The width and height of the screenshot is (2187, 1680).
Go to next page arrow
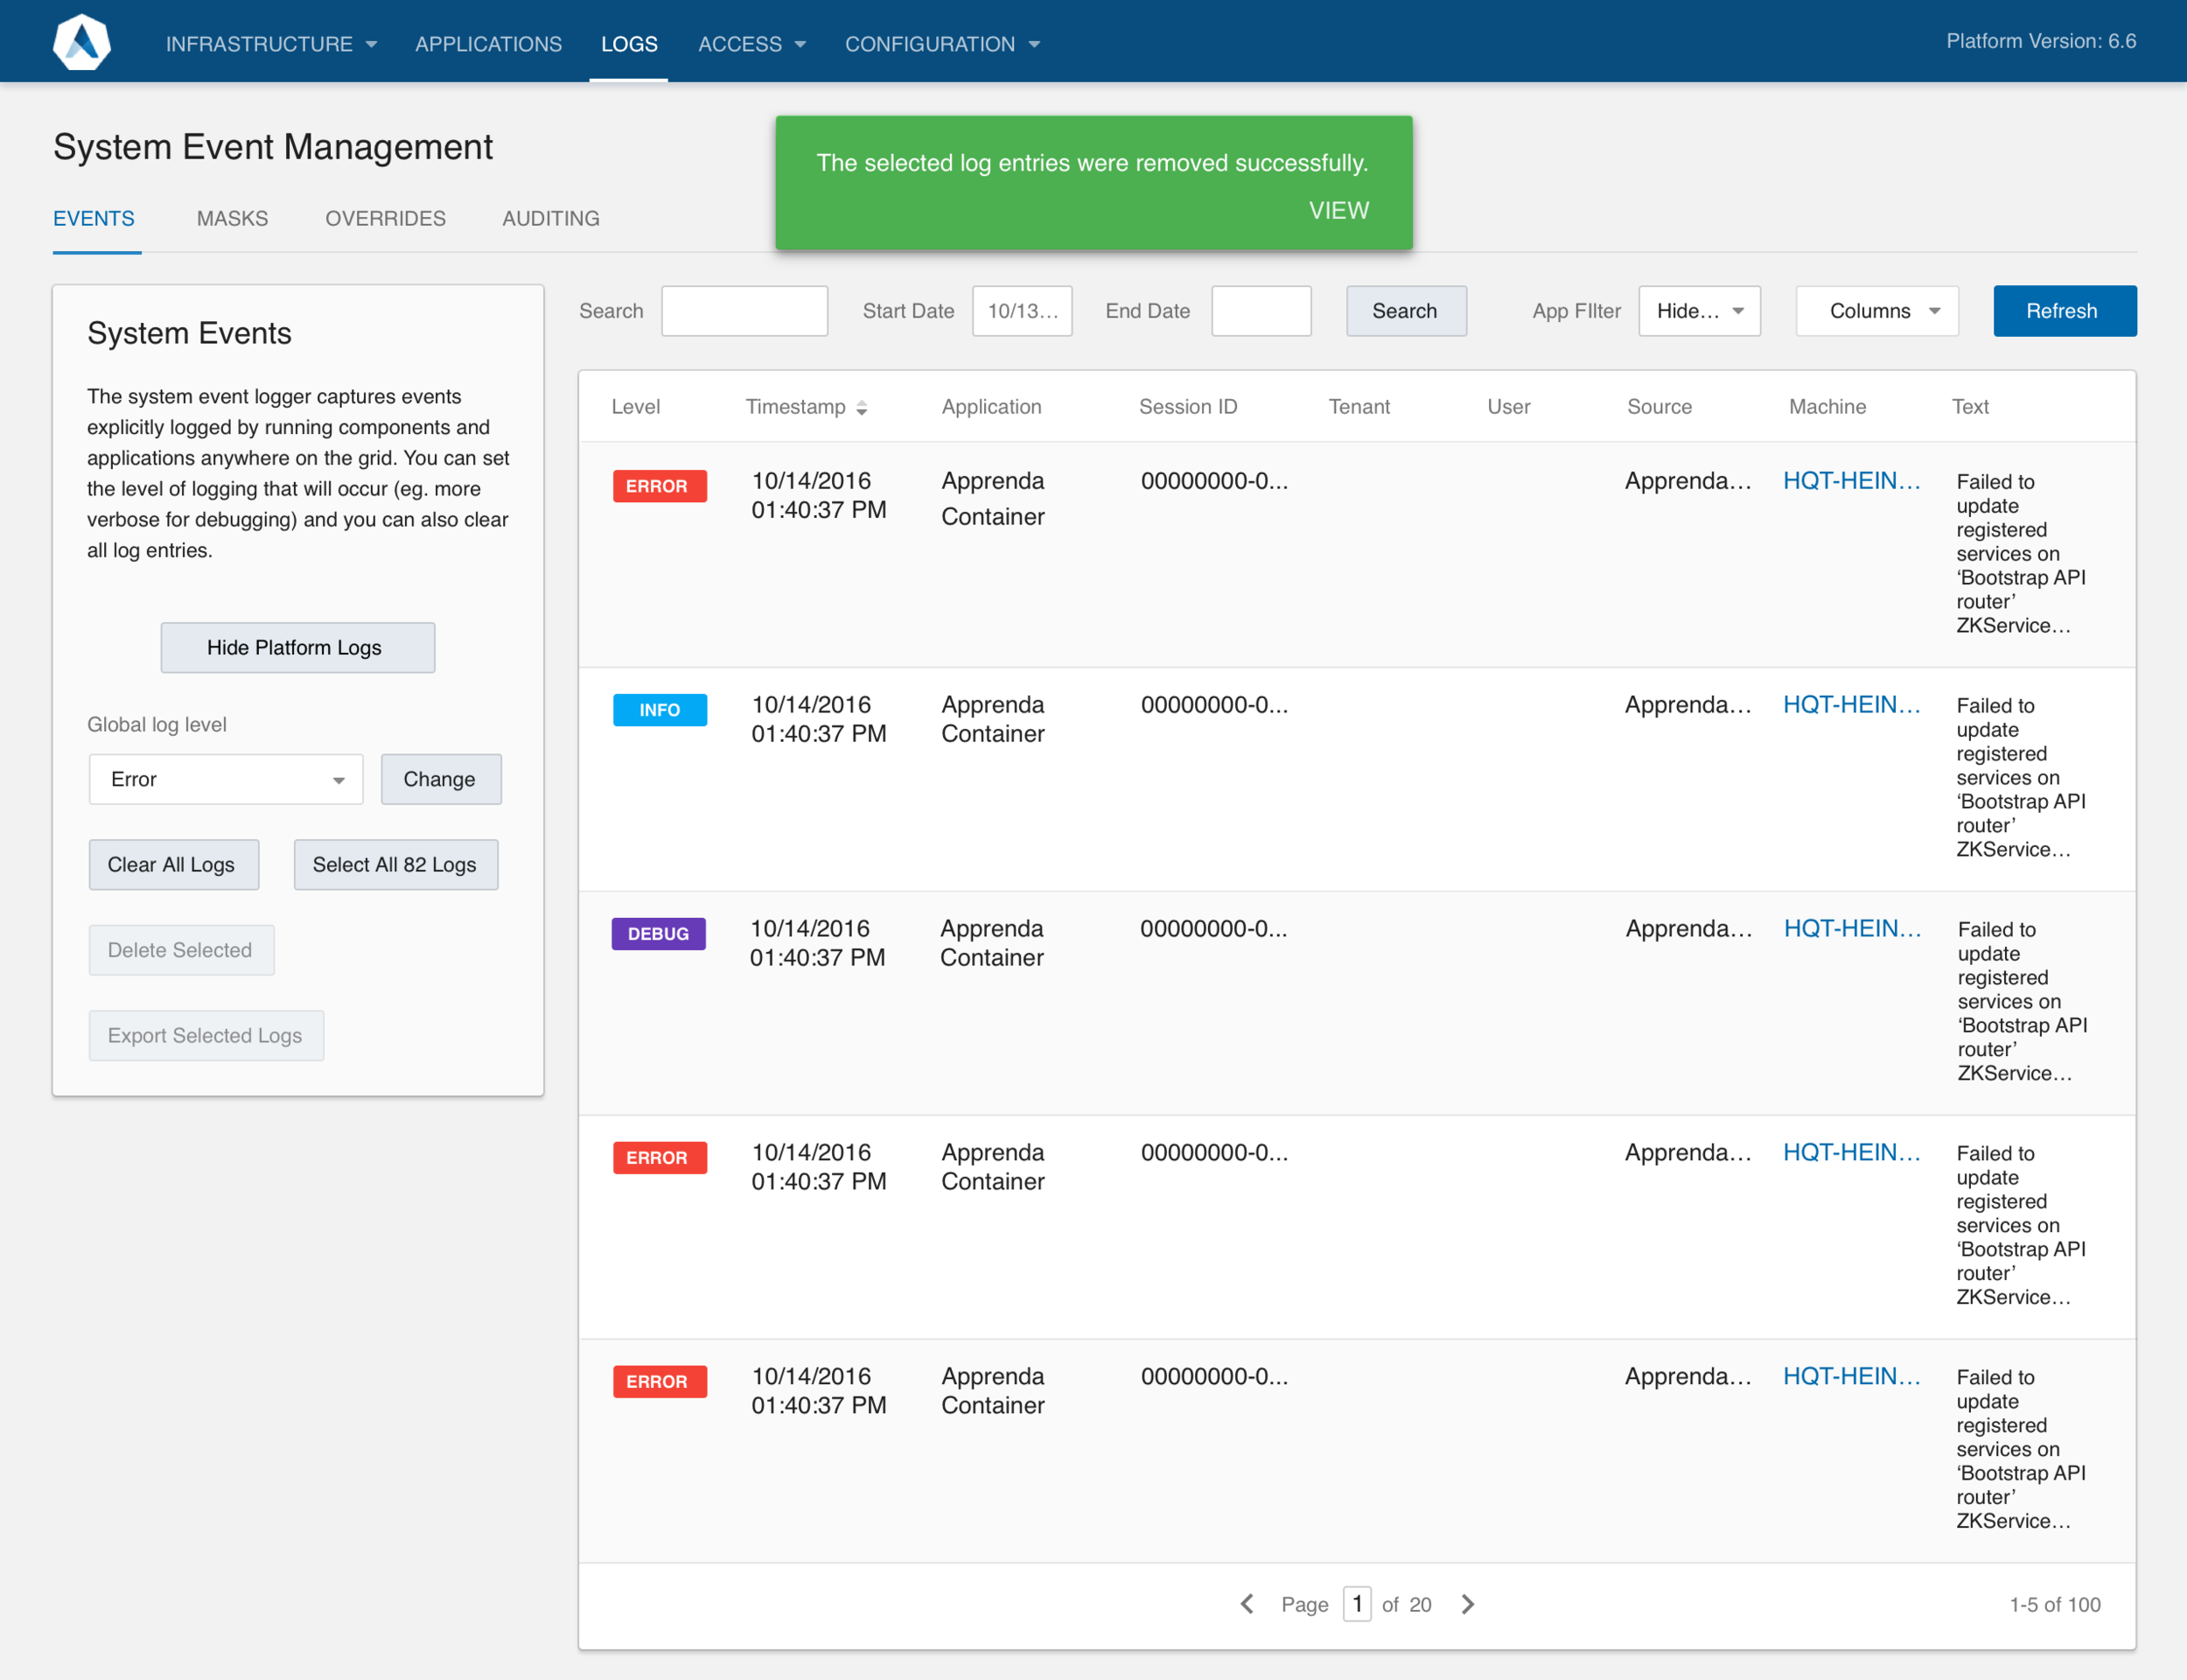pos(1467,1604)
